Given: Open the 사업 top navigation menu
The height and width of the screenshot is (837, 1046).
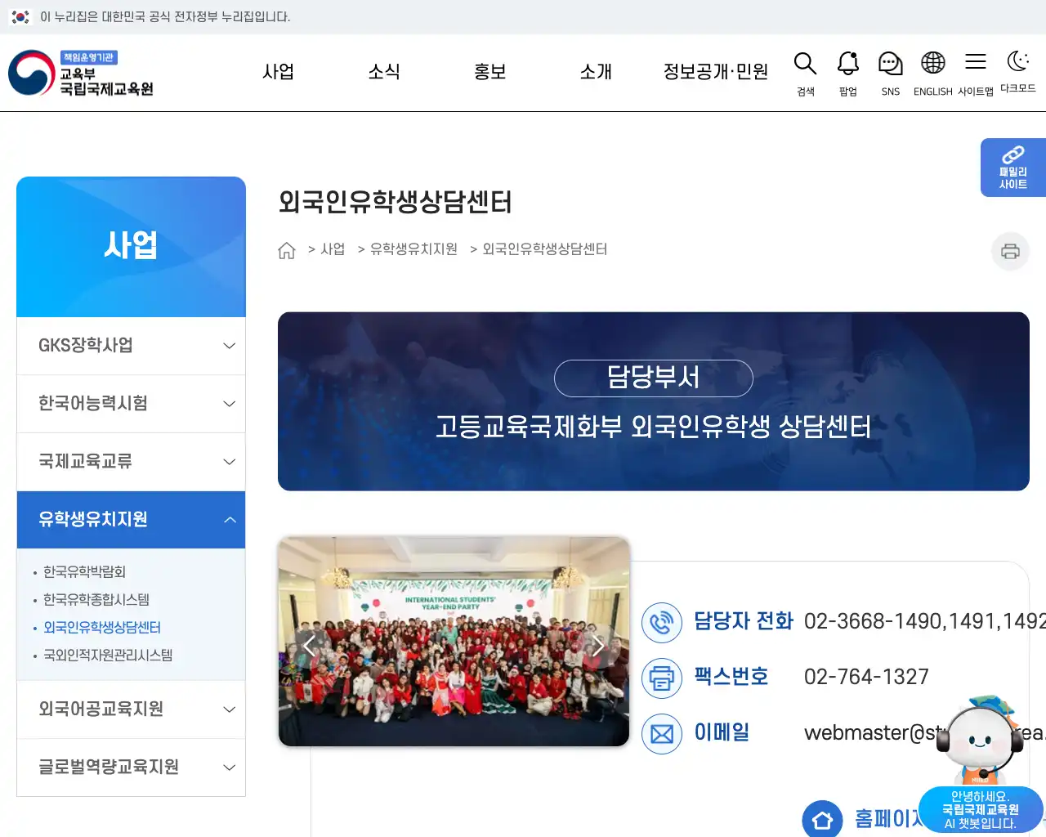Looking at the screenshot, I should tap(278, 72).
